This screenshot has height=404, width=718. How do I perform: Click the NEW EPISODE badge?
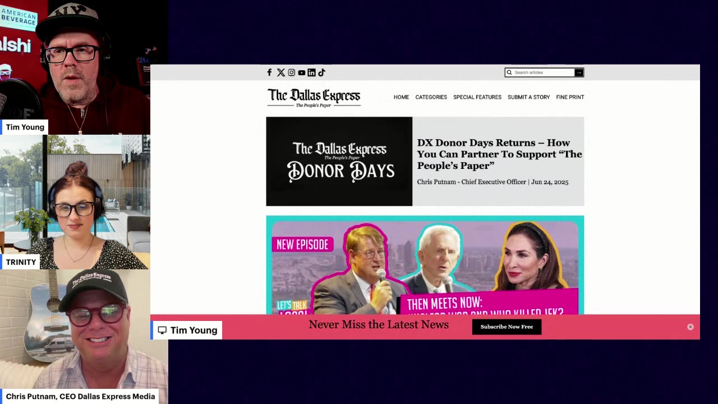(302, 245)
